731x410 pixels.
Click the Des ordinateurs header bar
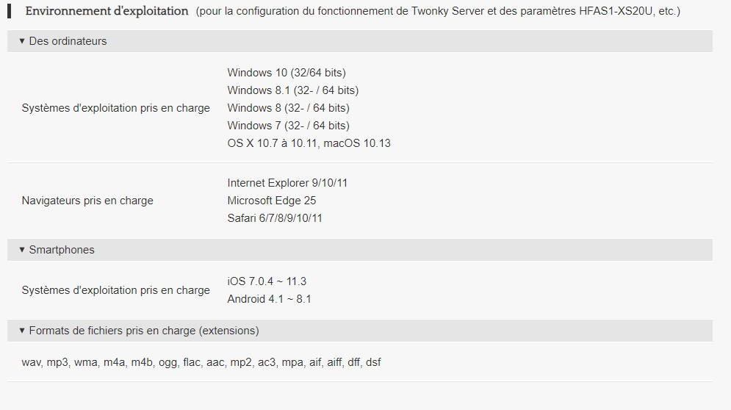[359, 41]
